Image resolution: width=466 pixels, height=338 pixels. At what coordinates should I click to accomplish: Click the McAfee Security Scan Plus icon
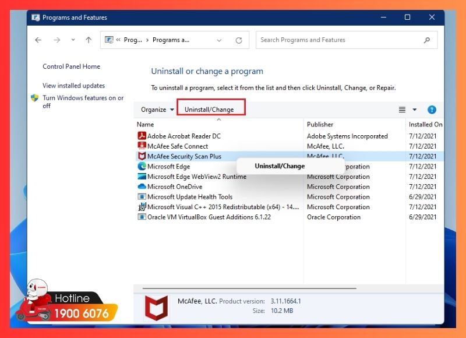point(142,156)
